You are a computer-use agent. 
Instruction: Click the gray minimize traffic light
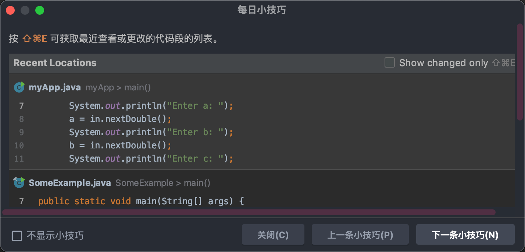25,10
